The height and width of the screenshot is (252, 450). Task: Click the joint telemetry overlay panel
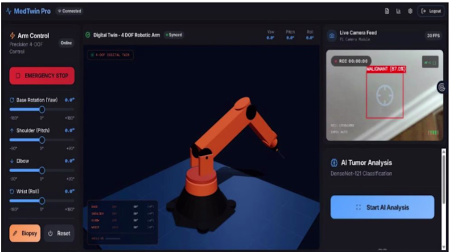(122, 222)
